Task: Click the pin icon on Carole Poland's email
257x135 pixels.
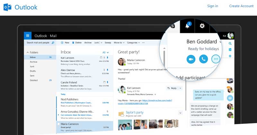Action: coord(108,82)
